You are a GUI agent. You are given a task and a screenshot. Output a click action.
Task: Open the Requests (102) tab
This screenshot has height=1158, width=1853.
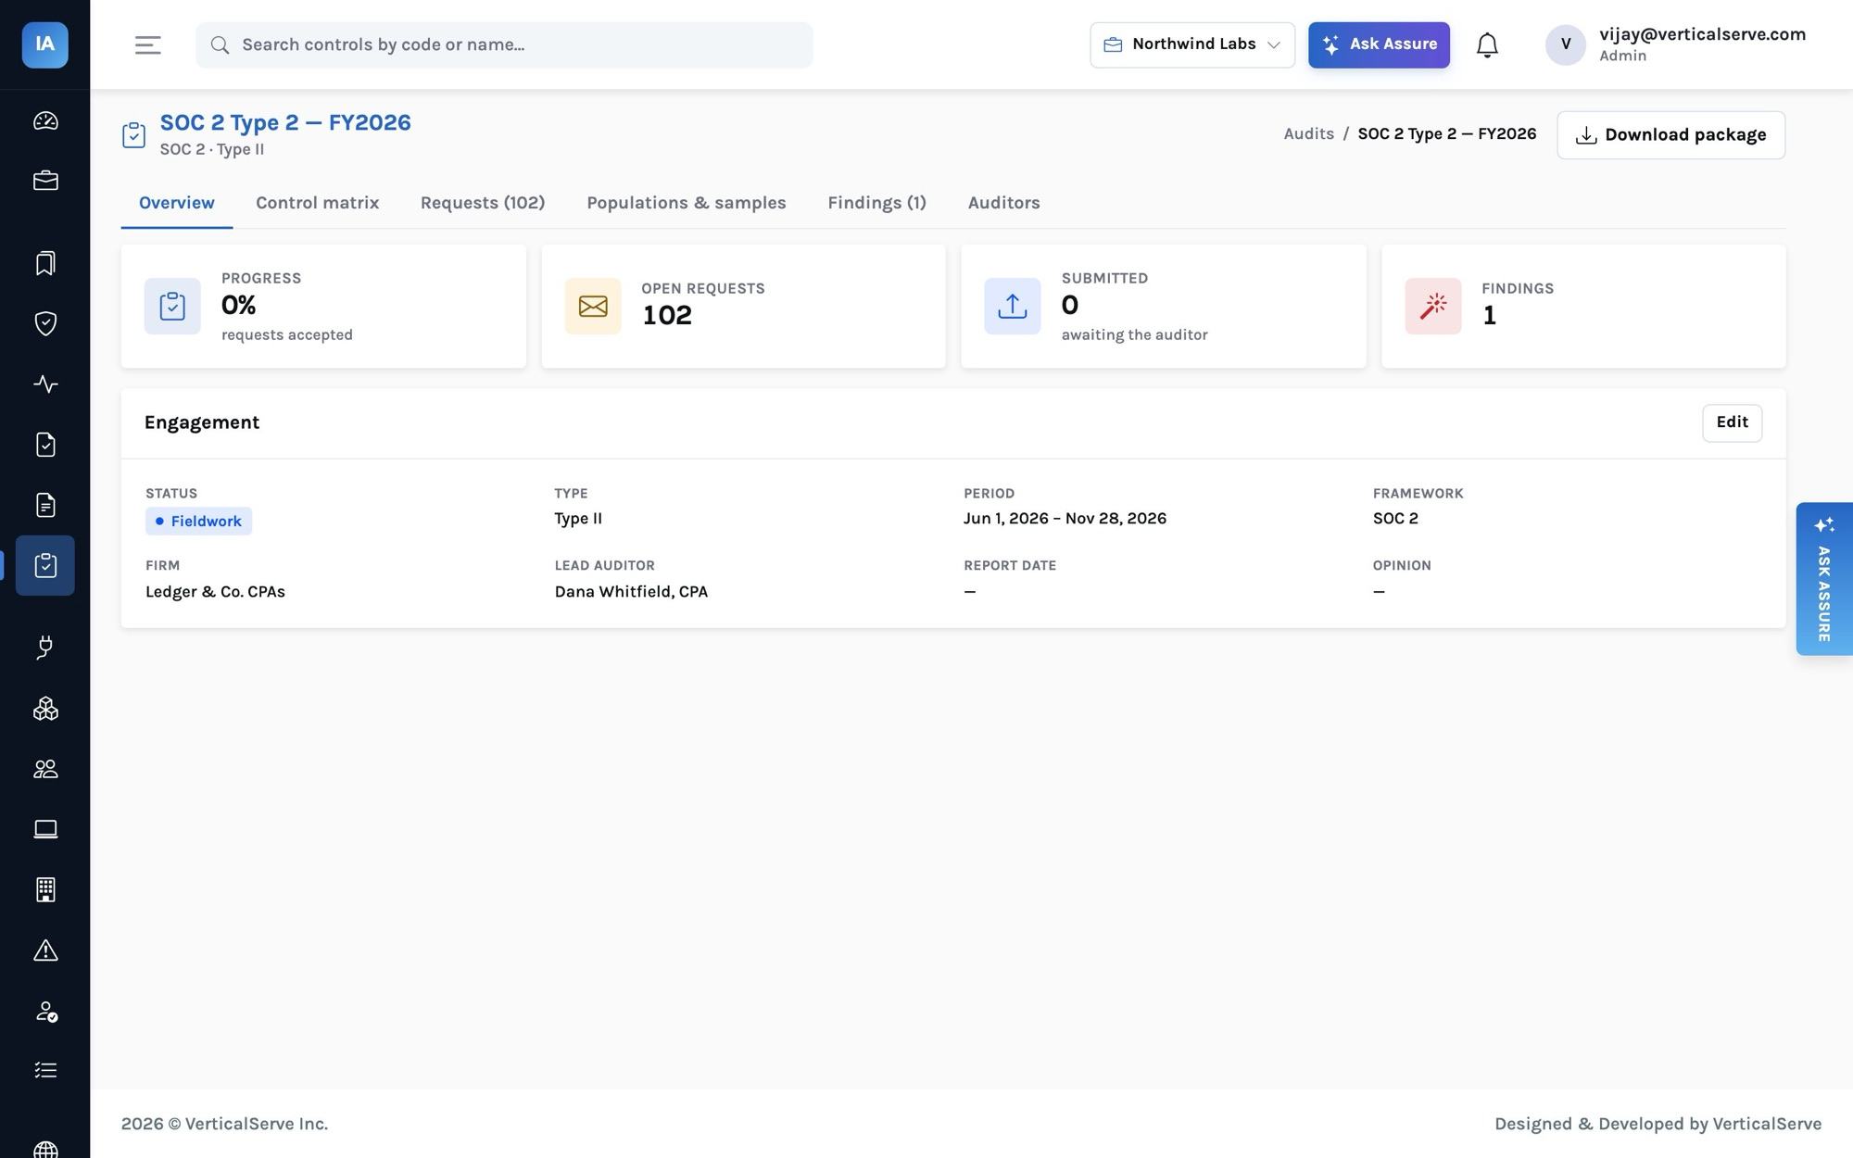pos(483,203)
